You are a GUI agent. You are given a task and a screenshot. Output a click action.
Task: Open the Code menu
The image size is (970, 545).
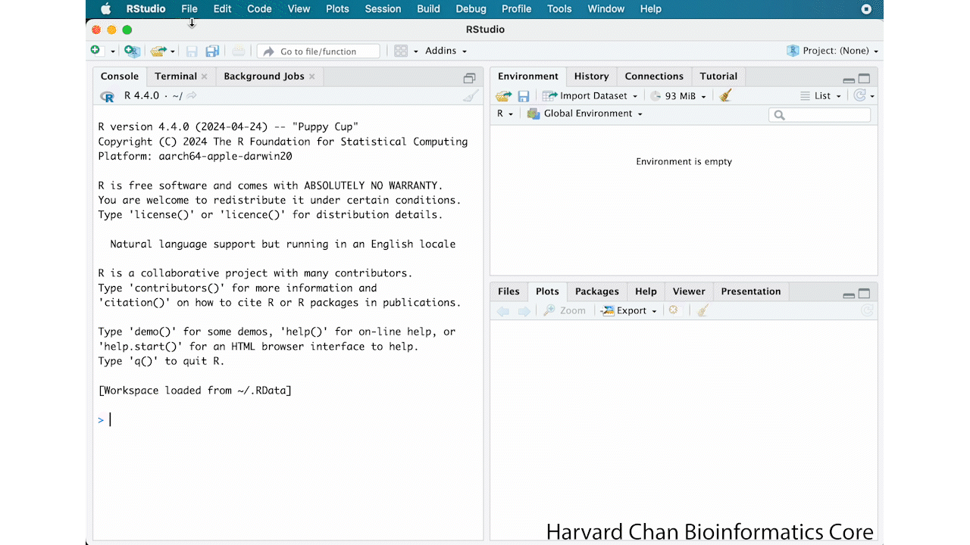pos(259,9)
